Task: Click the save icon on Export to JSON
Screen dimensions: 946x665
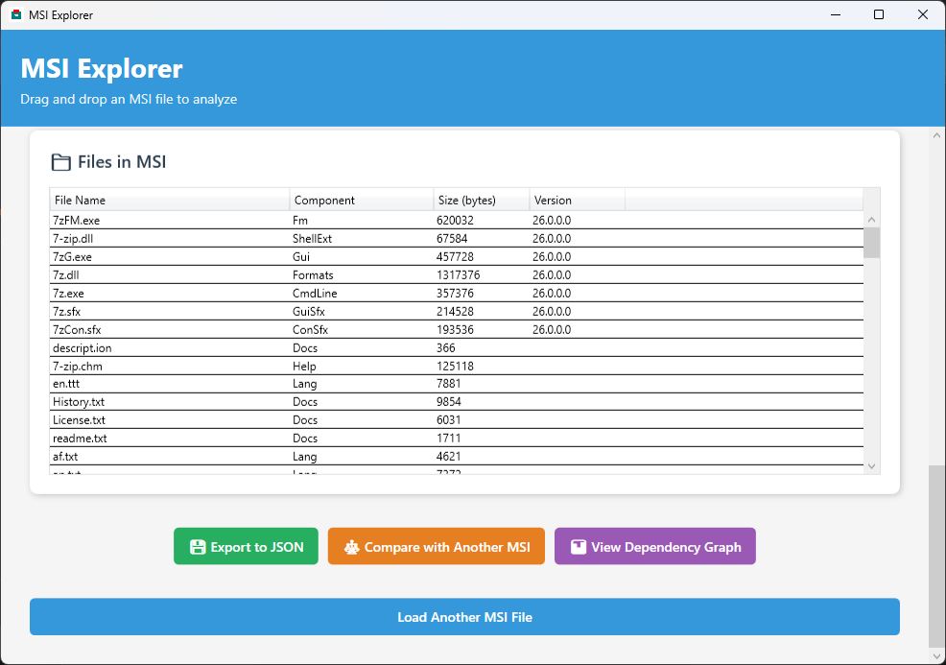Action: tap(198, 547)
